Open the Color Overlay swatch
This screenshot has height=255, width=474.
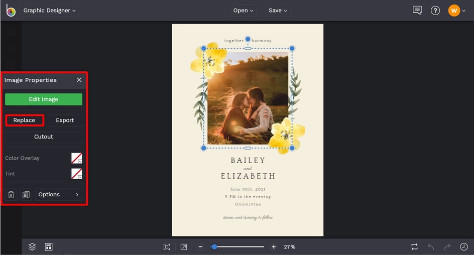point(76,159)
